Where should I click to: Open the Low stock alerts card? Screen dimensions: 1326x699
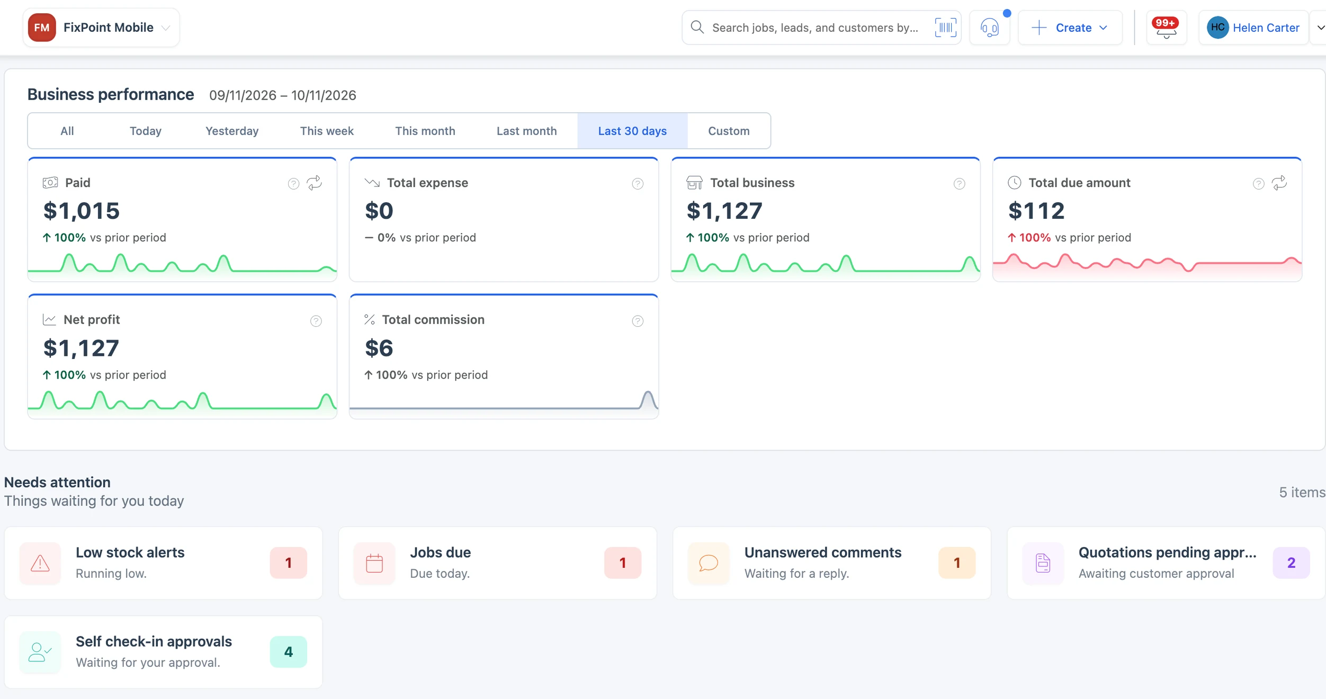164,563
